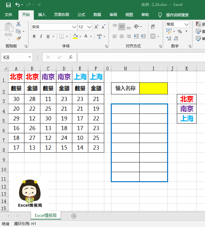The width and height of the screenshot is (205, 227).
Task: Click the yellow fill color button
Action: pyautogui.click(x=75, y=36)
